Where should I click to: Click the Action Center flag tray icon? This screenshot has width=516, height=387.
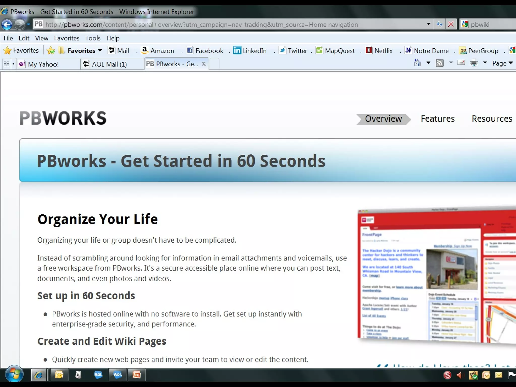pos(512,375)
